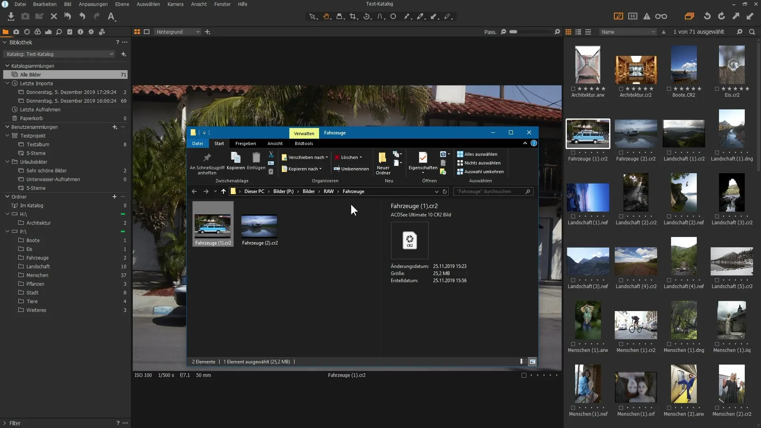Select the orange hand pan tool
This screenshot has width=761, height=428.
tap(327, 16)
